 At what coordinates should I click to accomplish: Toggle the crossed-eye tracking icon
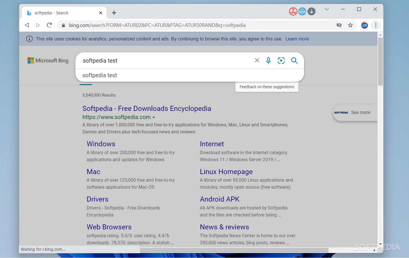tap(339, 25)
